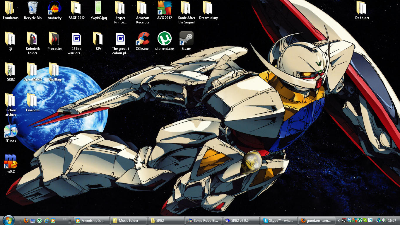Launch media player from Quick Launch

pyautogui.click(x=53, y=220)
